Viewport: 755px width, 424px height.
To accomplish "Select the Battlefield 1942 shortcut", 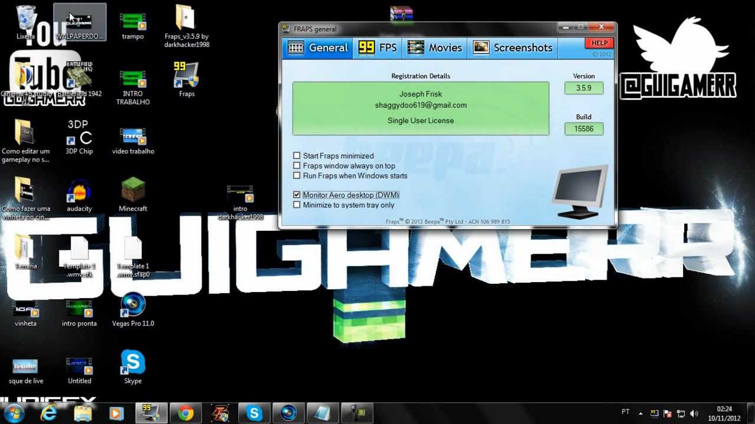I will click(80, 79).
